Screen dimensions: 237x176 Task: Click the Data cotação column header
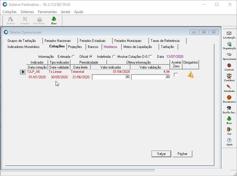point(37,67)
